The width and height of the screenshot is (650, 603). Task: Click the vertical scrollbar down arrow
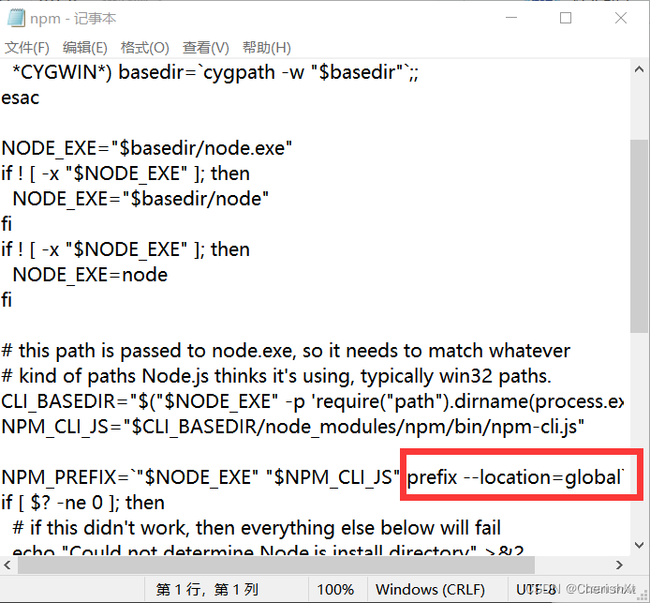click(639, 545)
